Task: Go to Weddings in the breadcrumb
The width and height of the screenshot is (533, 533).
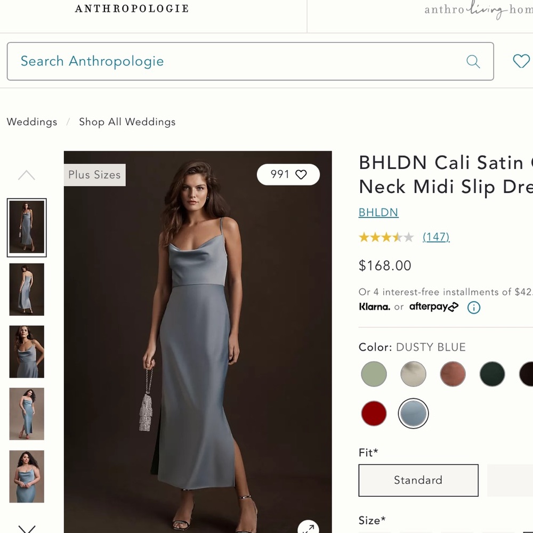Action: tap(31, 122)
